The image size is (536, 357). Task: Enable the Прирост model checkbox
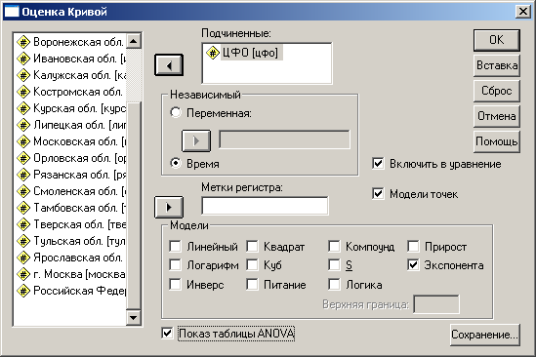coord(413,247)
